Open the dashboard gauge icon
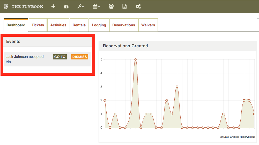The height and width of the screenshot is (145, 259). [x=66, y=7]
